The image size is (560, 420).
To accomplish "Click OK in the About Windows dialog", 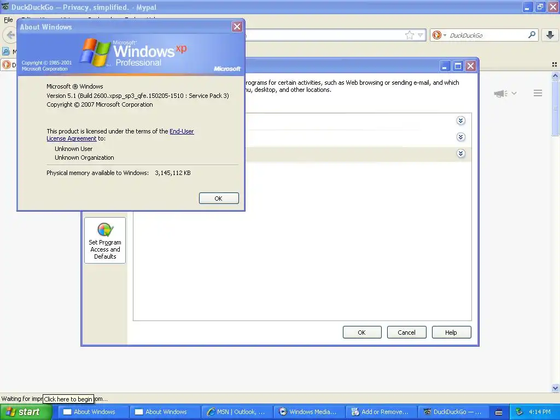I will [x=219, y=198].
